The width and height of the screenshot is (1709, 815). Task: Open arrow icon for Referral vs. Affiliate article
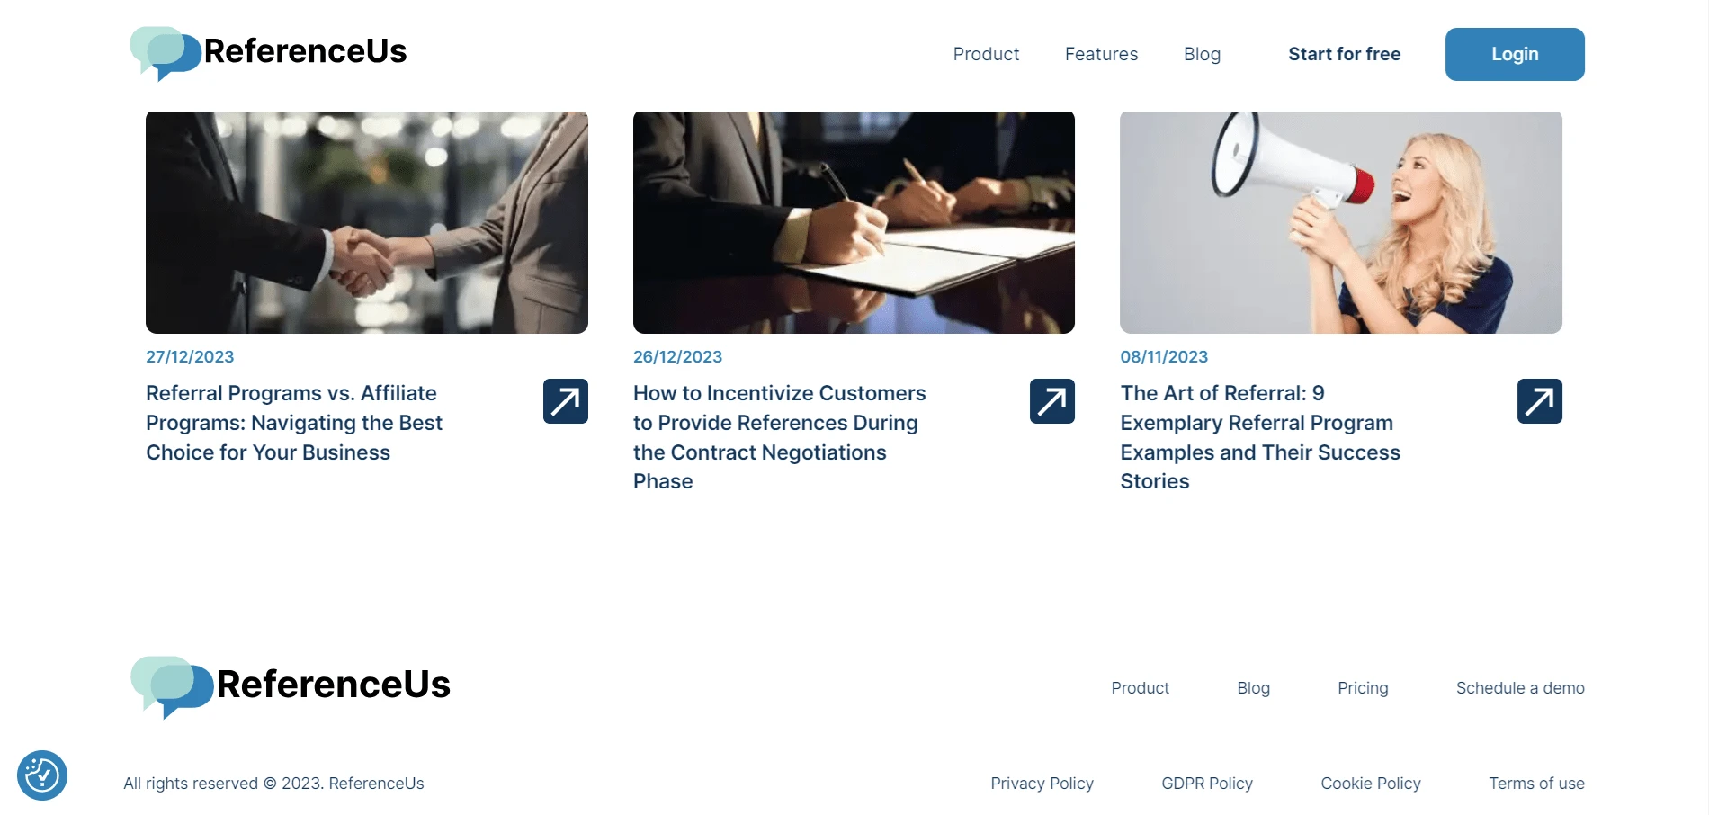pyautogui.click(x=565, y=401)
